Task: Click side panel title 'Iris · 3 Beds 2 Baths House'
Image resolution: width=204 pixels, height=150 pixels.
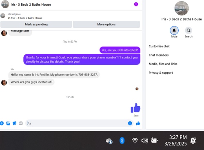Action: click(x=182, y=19)
